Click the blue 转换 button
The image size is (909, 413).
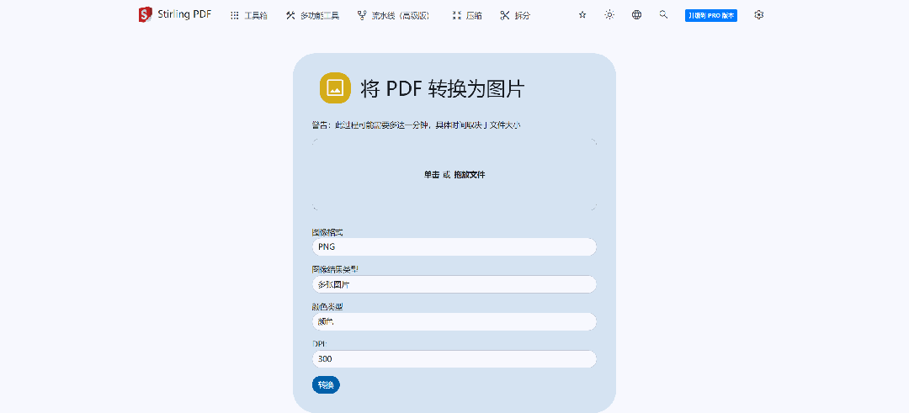coord(326,385)
